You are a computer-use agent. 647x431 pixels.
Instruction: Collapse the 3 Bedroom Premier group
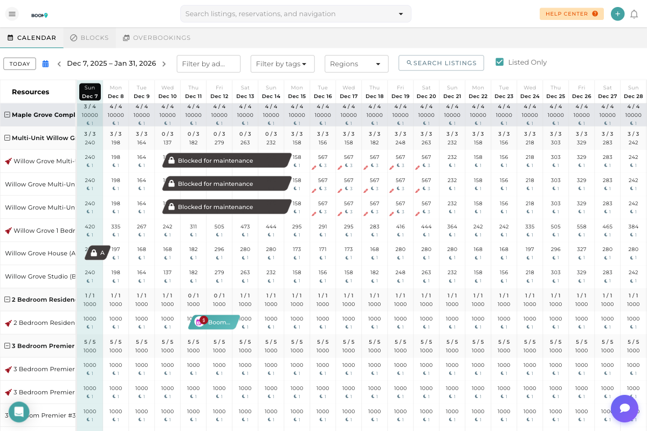click(x=8, y=346)
